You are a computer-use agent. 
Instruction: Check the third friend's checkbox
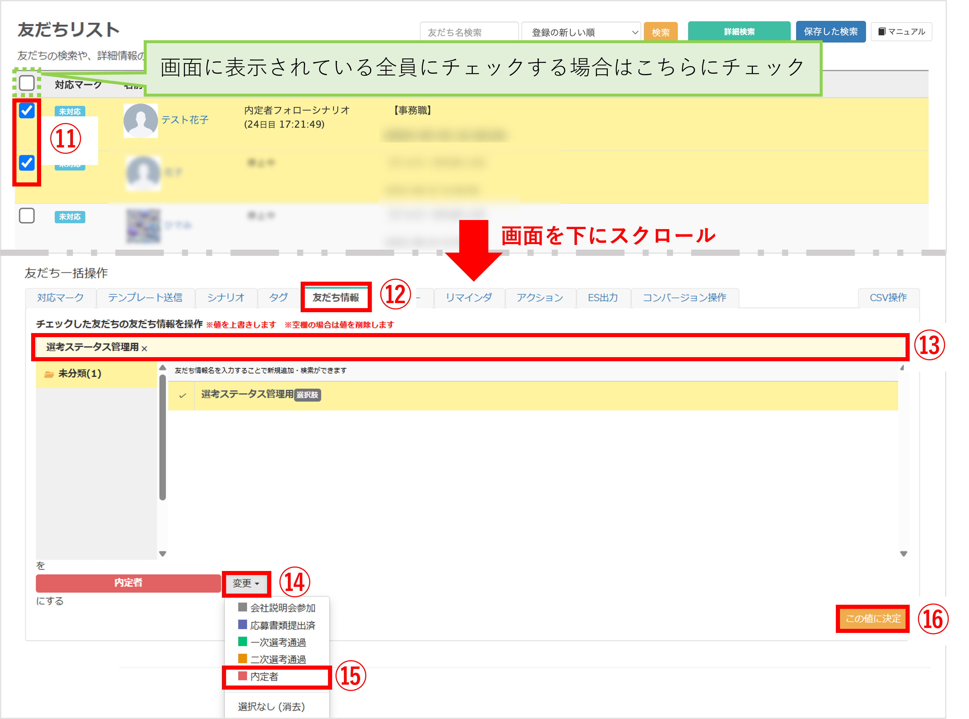[27, 216]
